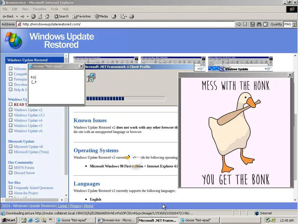Click the Back toolbar button

(x=8, y=16)
